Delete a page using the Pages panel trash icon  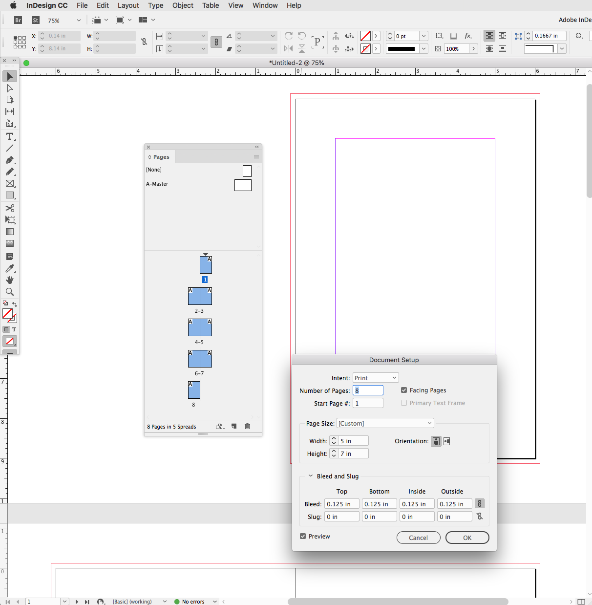pos(248,426)
